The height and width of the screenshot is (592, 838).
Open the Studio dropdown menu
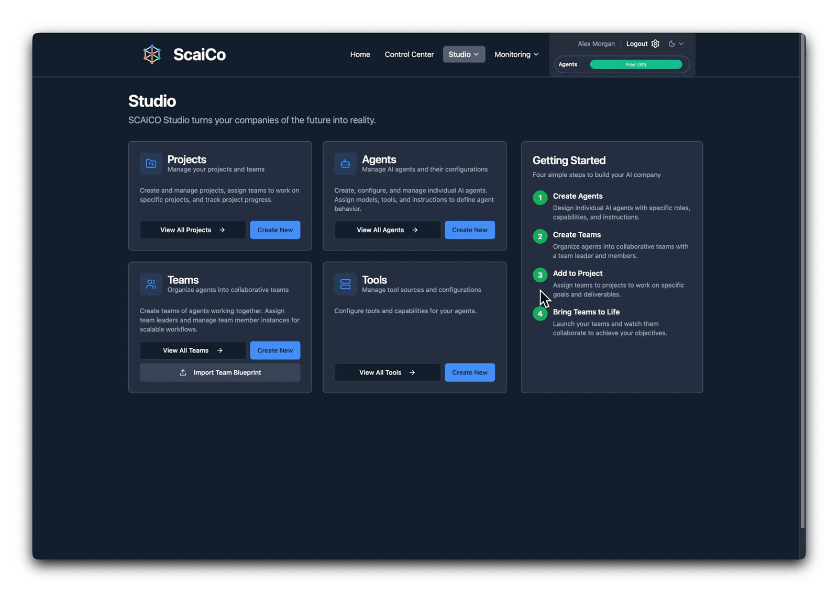coord(464,54)
